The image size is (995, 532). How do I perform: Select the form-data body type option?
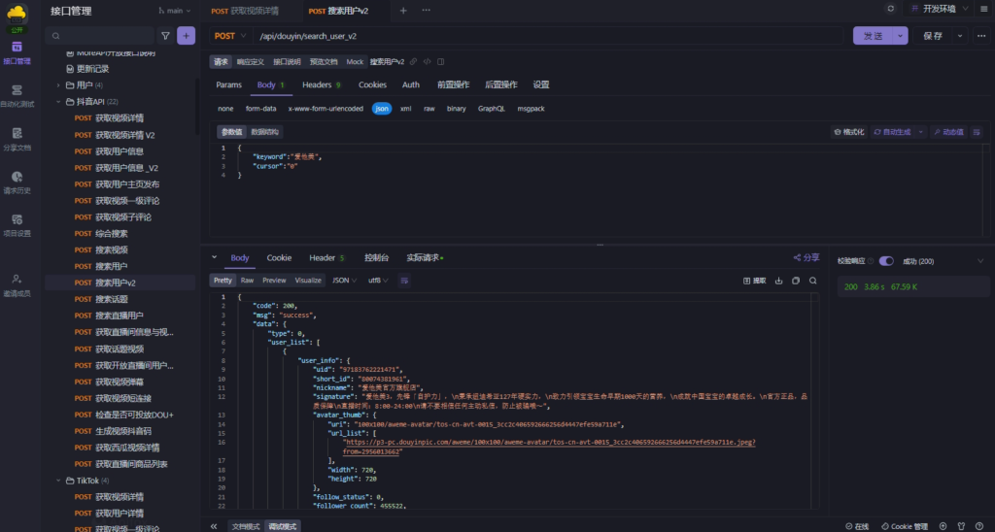261,109
